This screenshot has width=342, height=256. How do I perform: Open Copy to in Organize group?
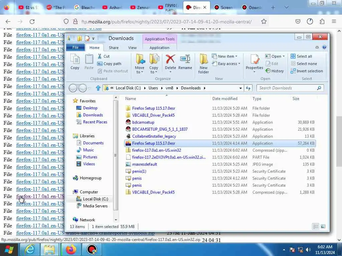point(154,64)
